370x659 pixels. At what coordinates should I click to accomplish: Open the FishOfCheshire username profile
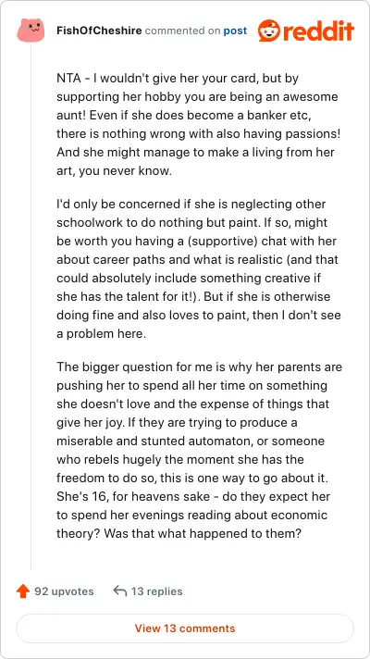coord(99,31)
